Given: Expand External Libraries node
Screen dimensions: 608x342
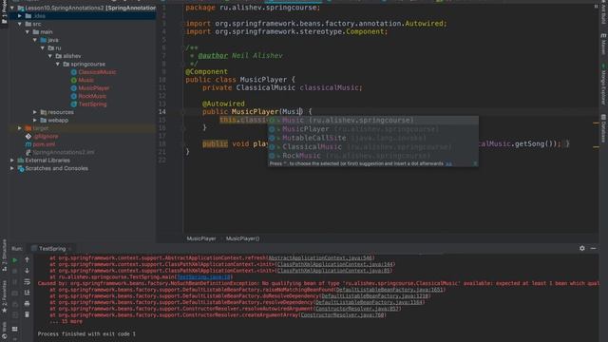Looking at the screenshot, I should (x=12, y=161).
